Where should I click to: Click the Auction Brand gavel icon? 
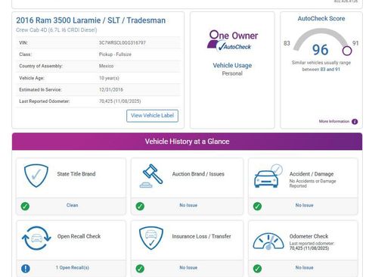pos(151,176)
